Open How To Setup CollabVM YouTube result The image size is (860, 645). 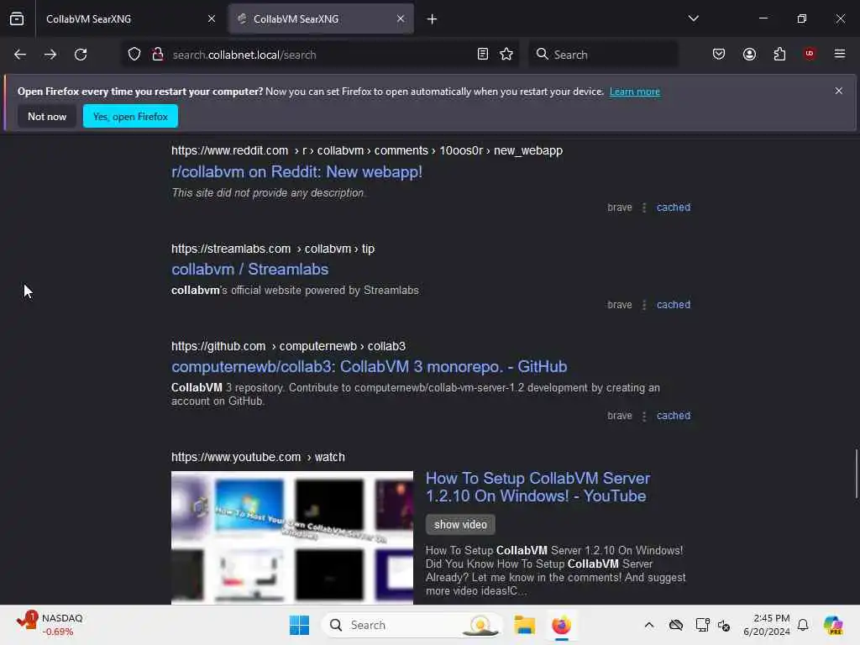(x=538, y=487)
